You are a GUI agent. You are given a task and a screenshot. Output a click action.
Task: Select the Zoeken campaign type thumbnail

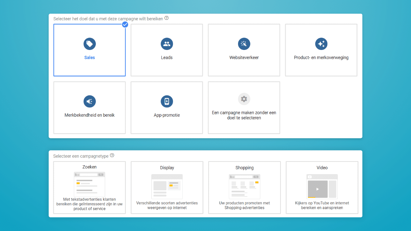tap(89, 184)
